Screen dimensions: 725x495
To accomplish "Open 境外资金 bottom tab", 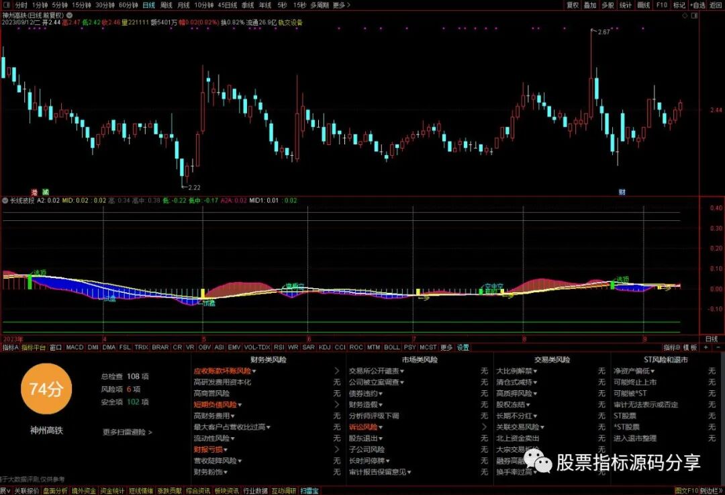I will (x=84, y=491).
